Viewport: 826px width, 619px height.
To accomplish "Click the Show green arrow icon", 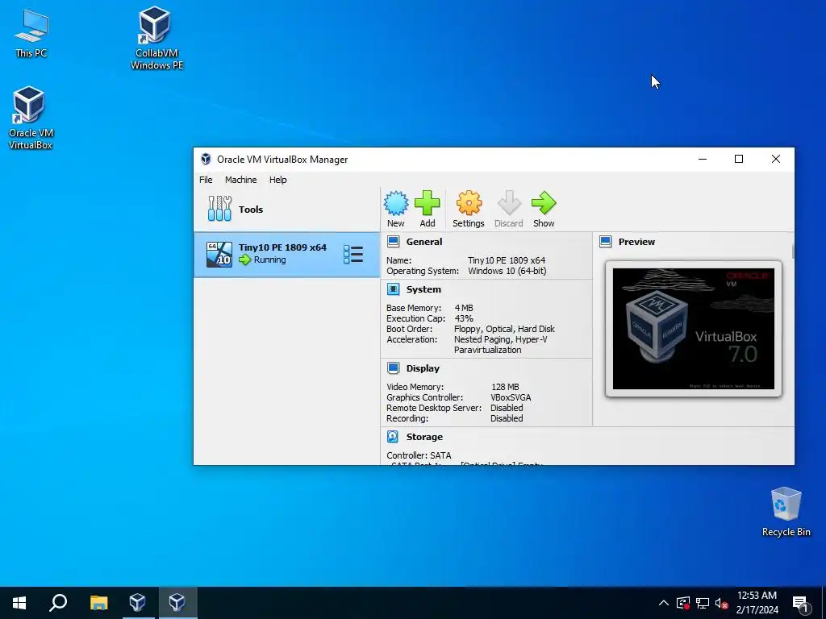I will pyautogui.click(x=544, y=203).
